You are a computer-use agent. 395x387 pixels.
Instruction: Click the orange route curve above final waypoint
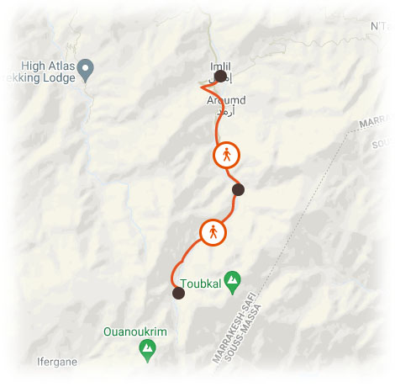coord(174,273)
